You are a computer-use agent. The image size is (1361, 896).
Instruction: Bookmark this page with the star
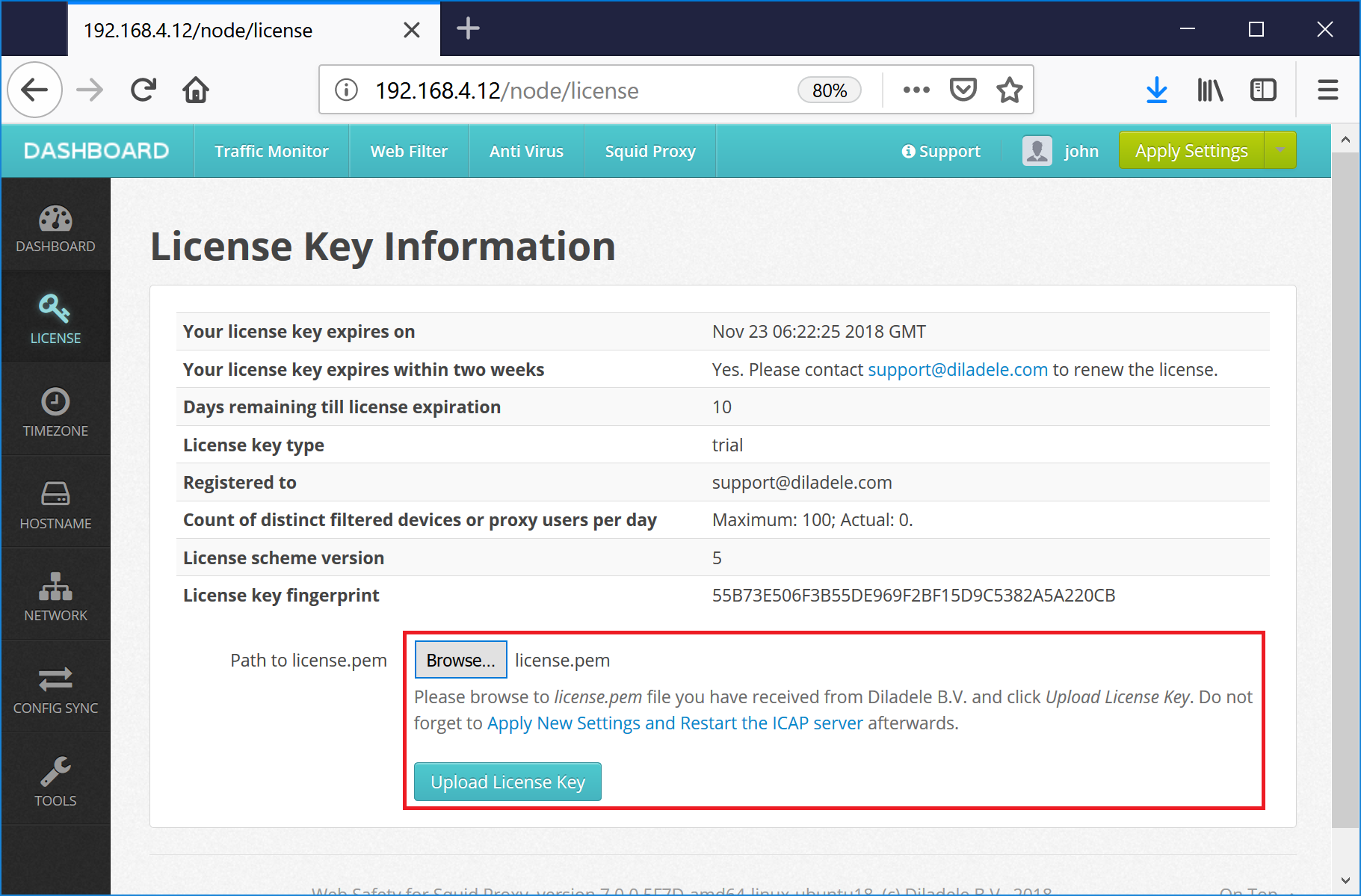coord(1009,90)
